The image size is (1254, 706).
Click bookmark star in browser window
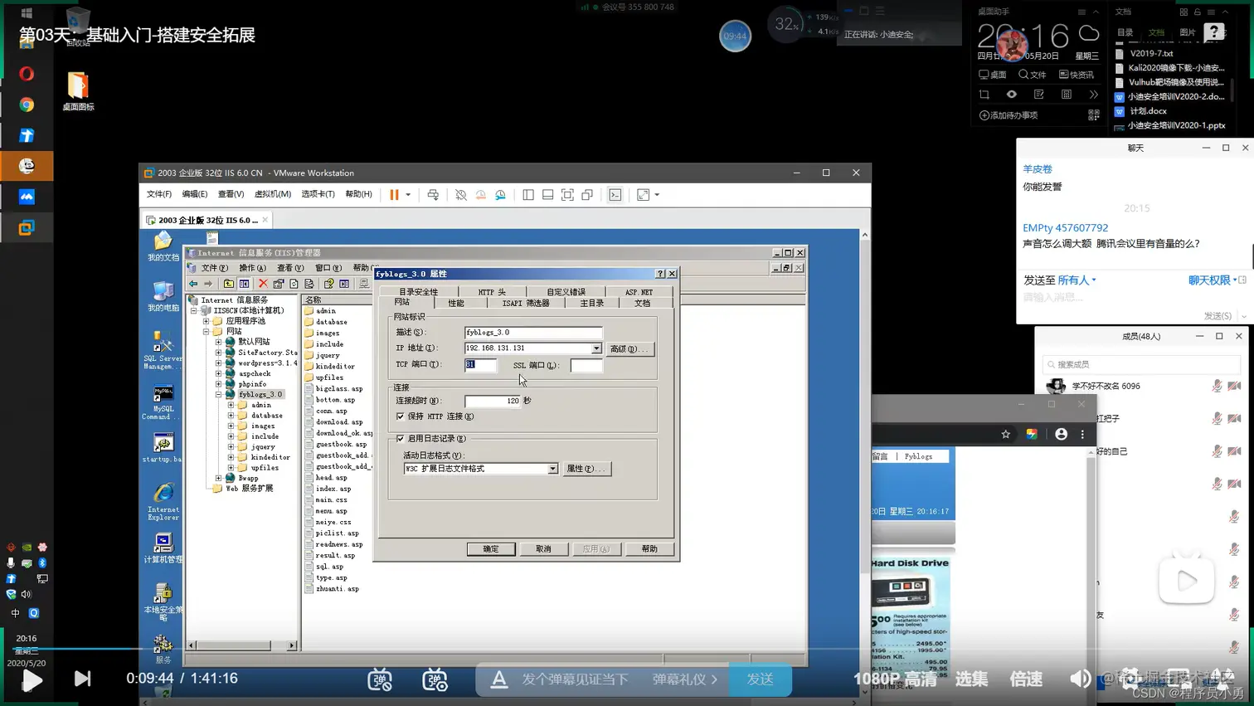(1005, 434)
